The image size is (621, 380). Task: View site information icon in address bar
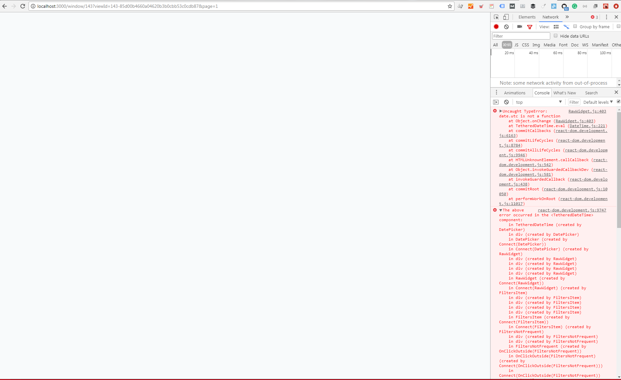click(x=33, y=6)
